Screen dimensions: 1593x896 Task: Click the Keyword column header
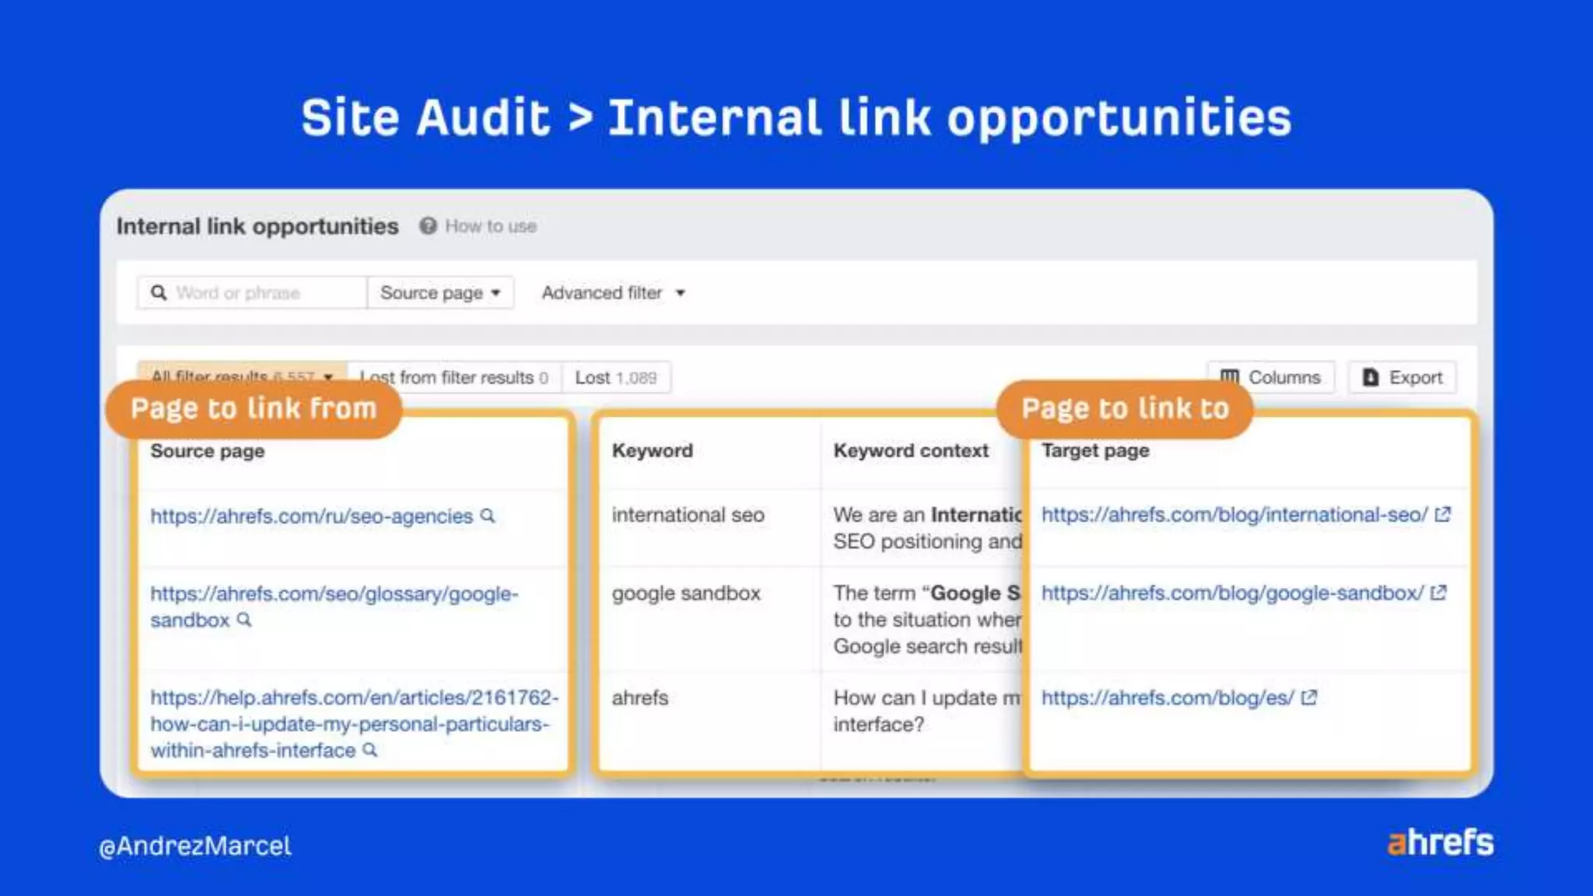coord(652,450)
